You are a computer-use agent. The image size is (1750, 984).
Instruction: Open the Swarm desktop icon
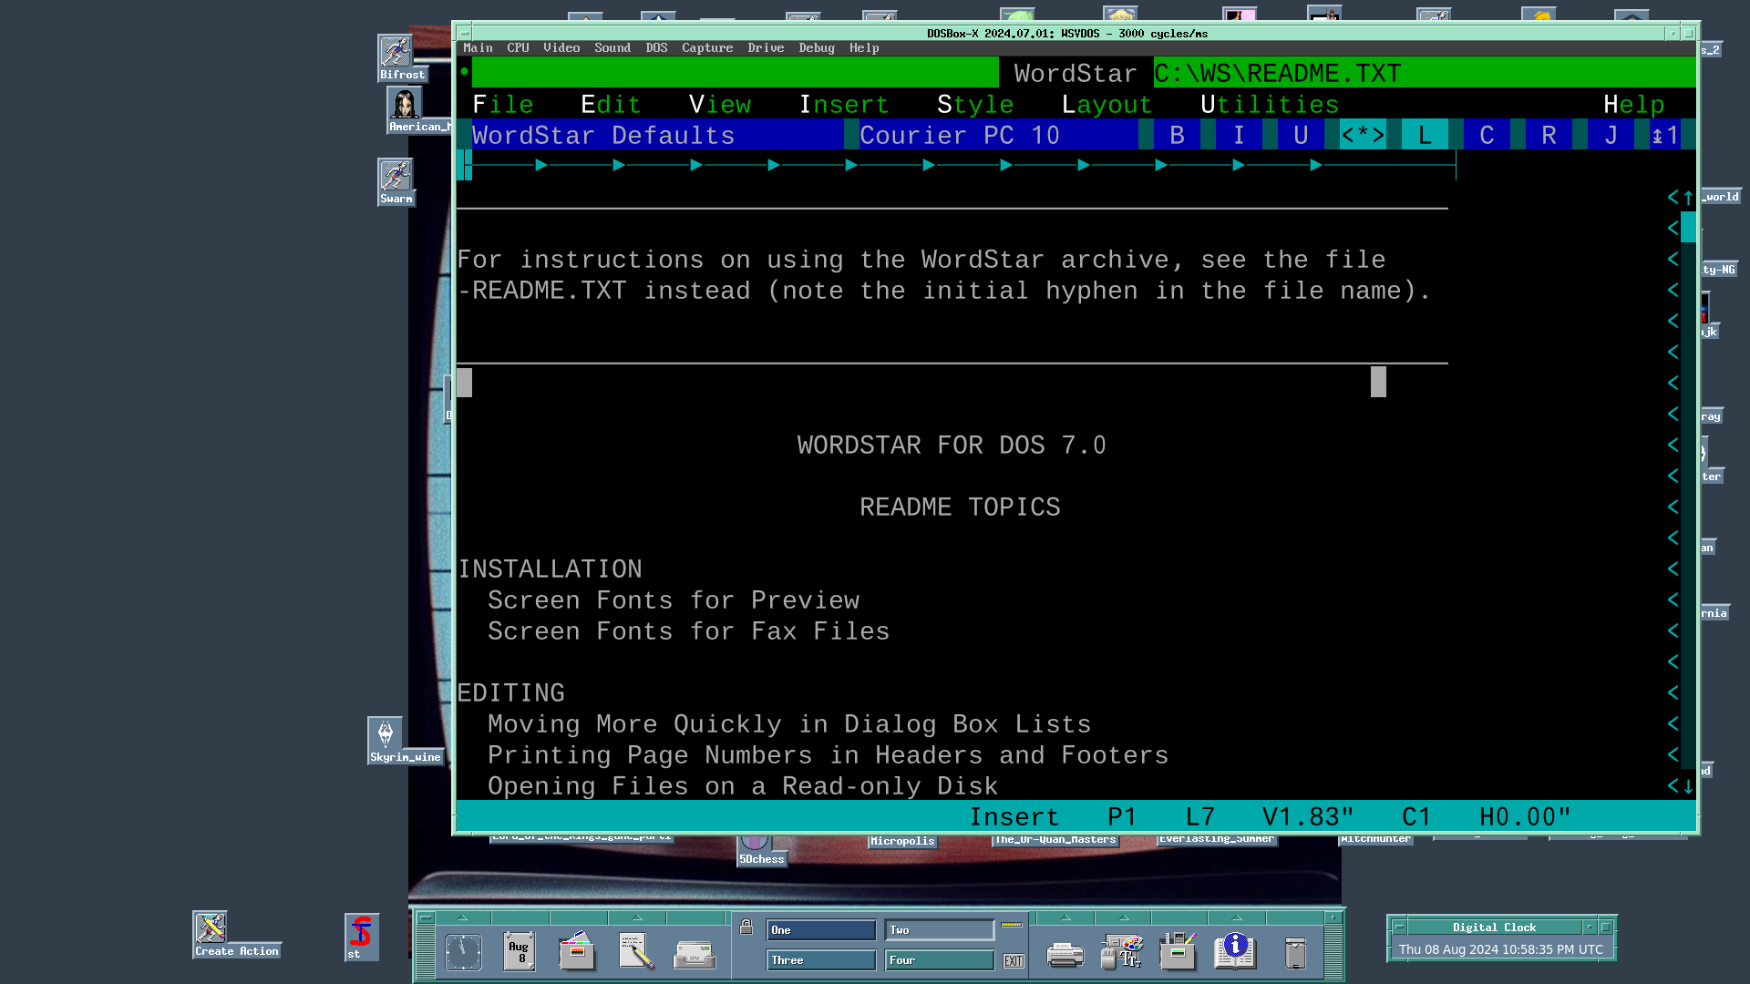pos(396,182)
